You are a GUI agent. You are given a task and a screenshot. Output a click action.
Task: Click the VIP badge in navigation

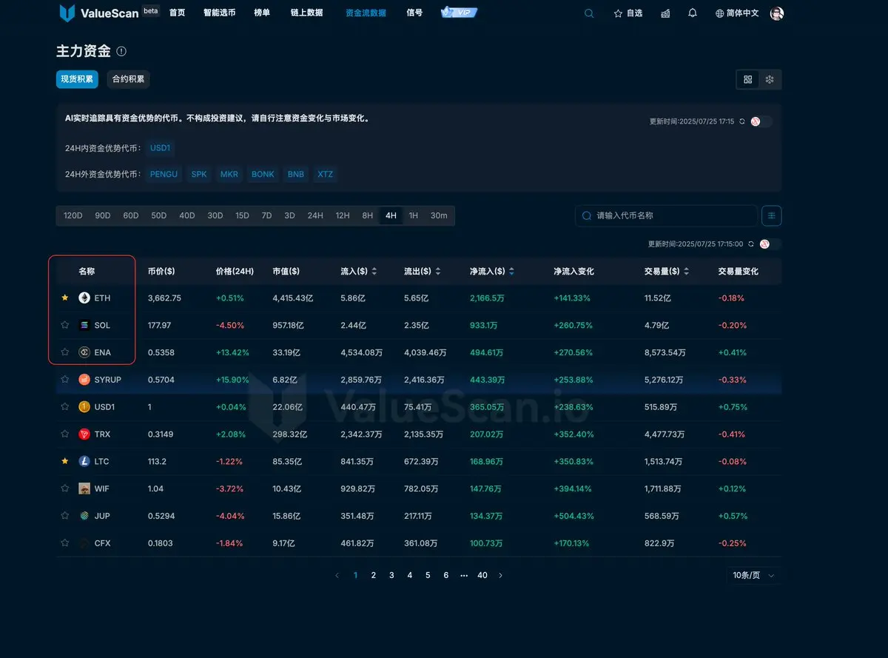[459, 13]
